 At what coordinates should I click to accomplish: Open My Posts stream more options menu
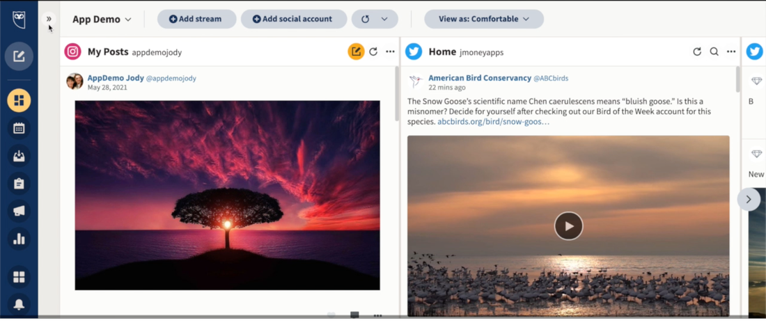click(x=390, y=51)
